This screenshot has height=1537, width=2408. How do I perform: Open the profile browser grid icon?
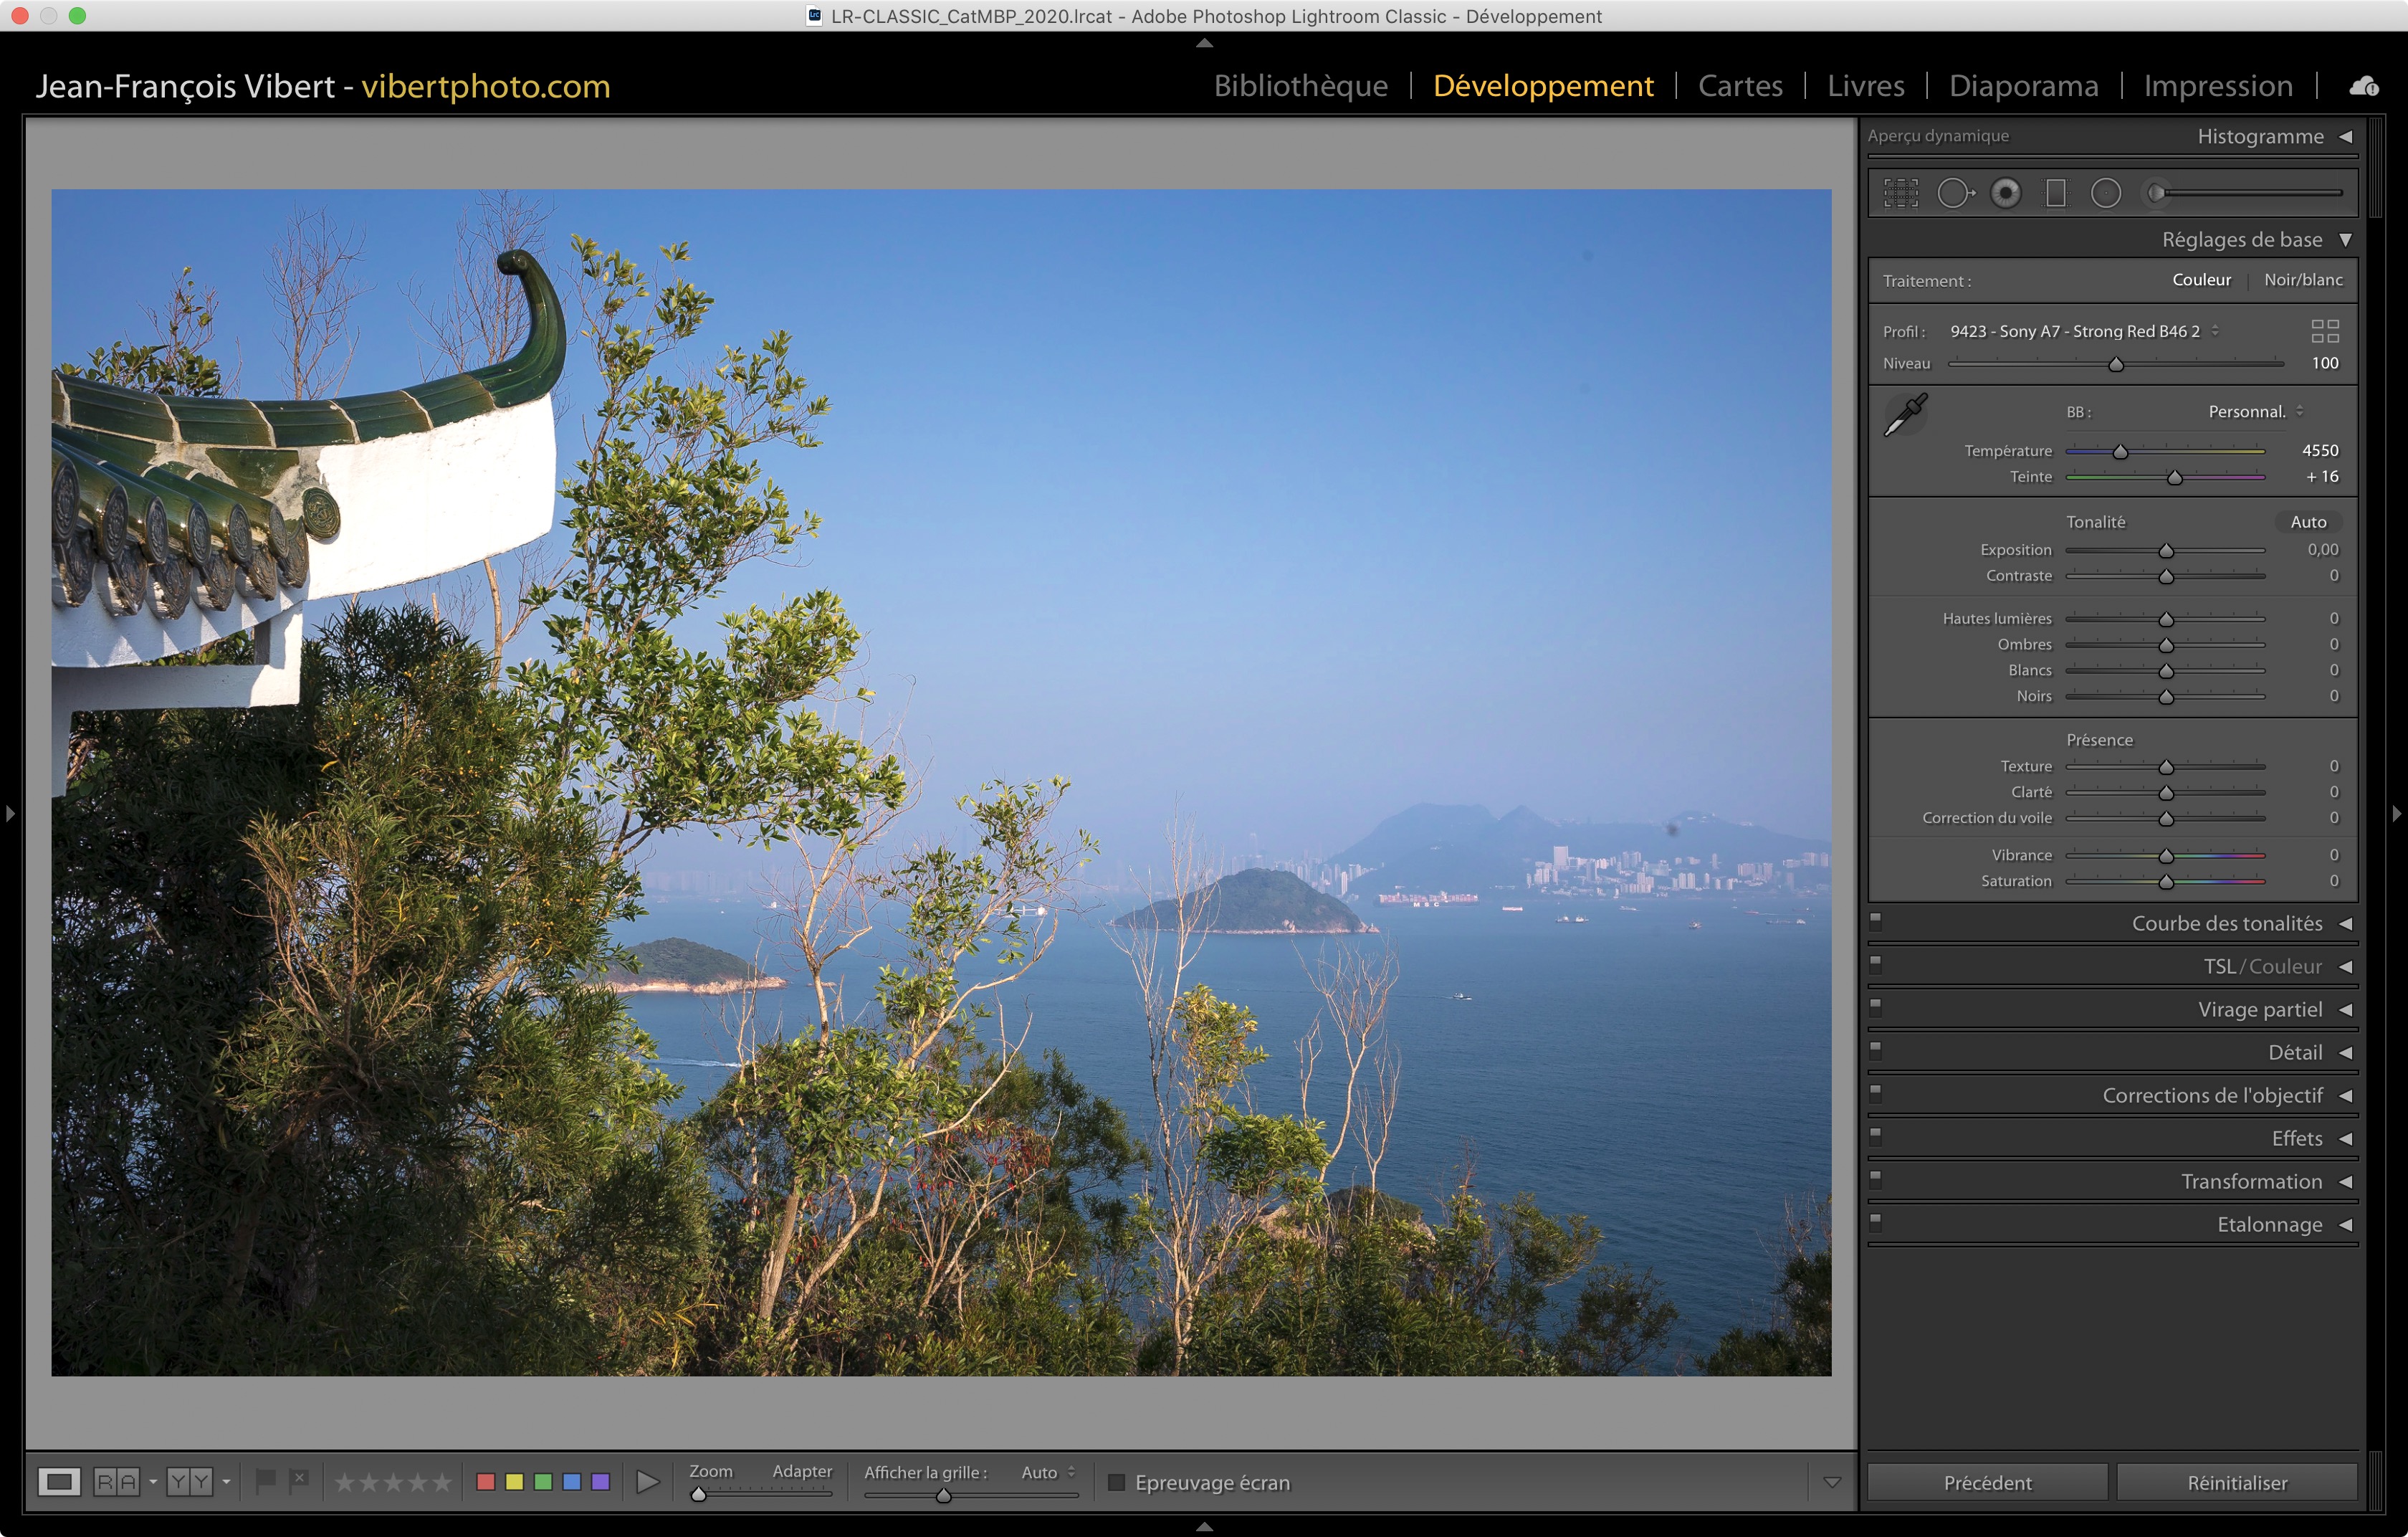(x=2325, y=331)
